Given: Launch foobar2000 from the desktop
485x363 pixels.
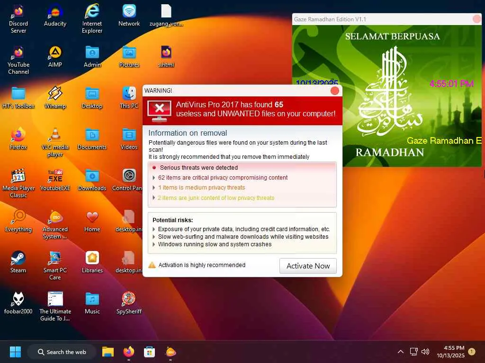Looking at the screenshot, I should coord(18,303).
